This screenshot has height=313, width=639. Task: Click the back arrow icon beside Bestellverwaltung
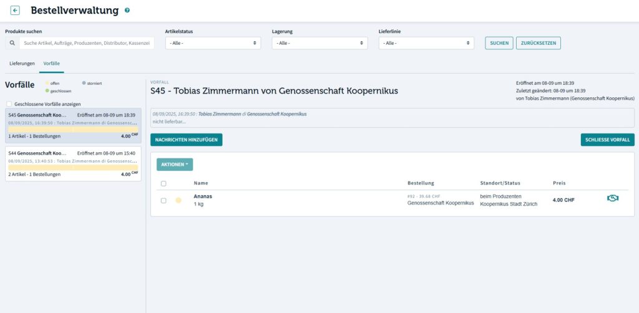[16, 11]
